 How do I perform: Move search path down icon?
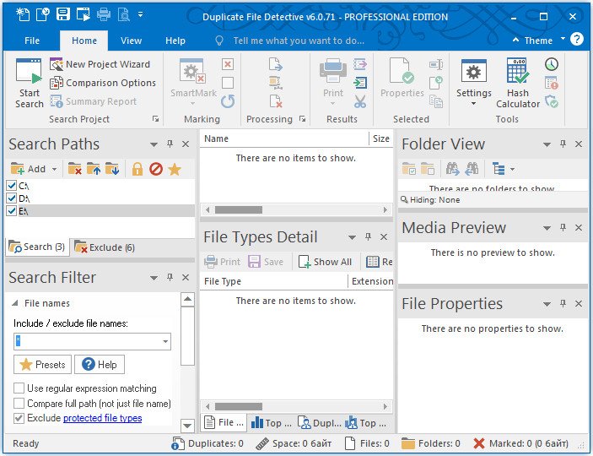[x=112, y=169]
